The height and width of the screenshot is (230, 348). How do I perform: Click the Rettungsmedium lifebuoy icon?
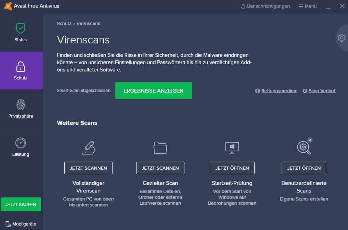pos(257,91)
